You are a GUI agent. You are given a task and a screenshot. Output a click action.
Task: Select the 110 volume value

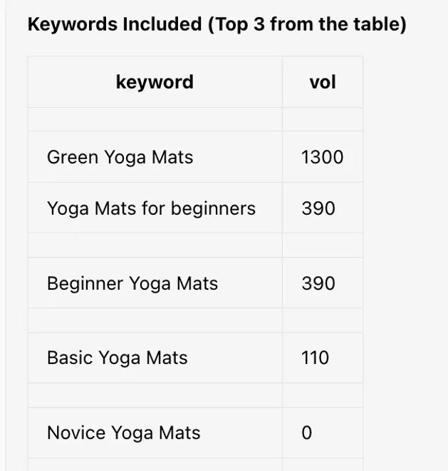pos(315,358)
